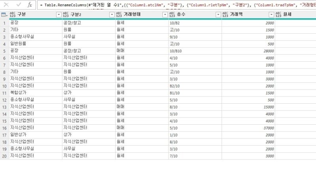Viewport: 316px width, 171px height.
Task: Change data type icon of 거래액 column
Action: [x=225, y=15]
